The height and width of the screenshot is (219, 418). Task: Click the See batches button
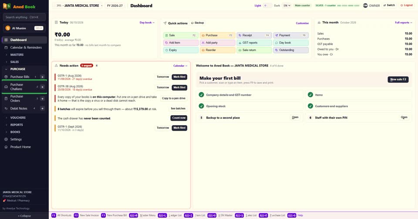pos(178,109)
